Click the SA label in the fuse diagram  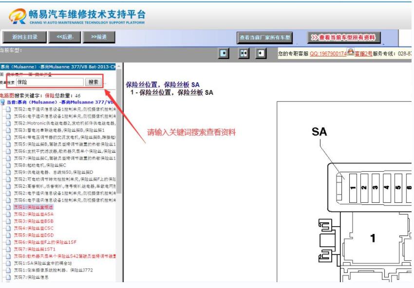(319, 132)
